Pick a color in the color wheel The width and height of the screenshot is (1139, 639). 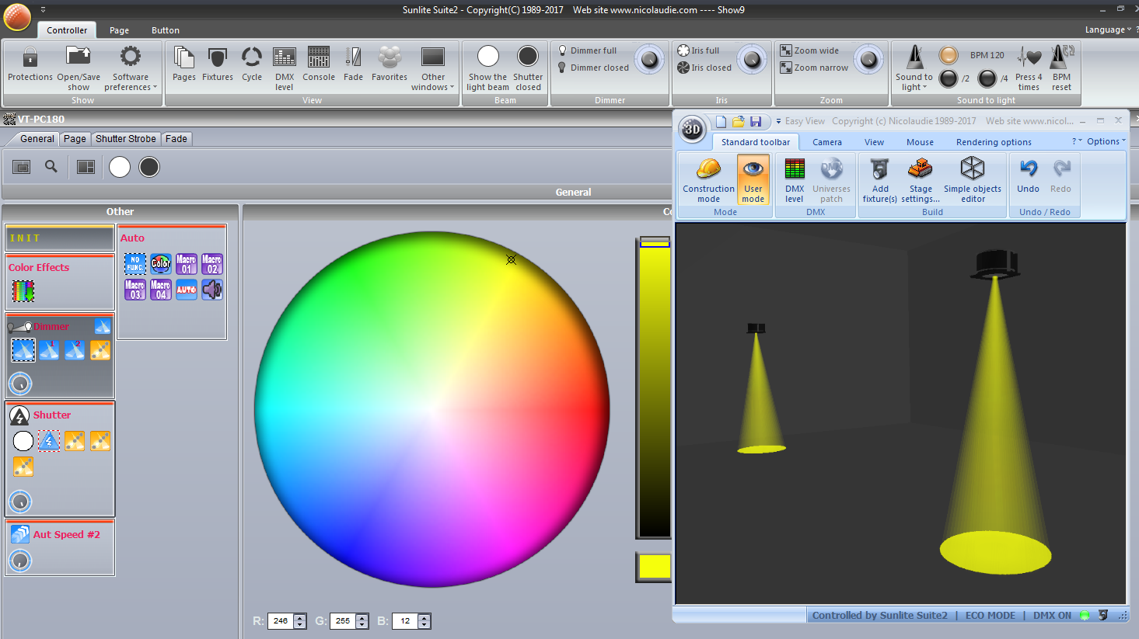pyautogui.click(x=432, y=409)
